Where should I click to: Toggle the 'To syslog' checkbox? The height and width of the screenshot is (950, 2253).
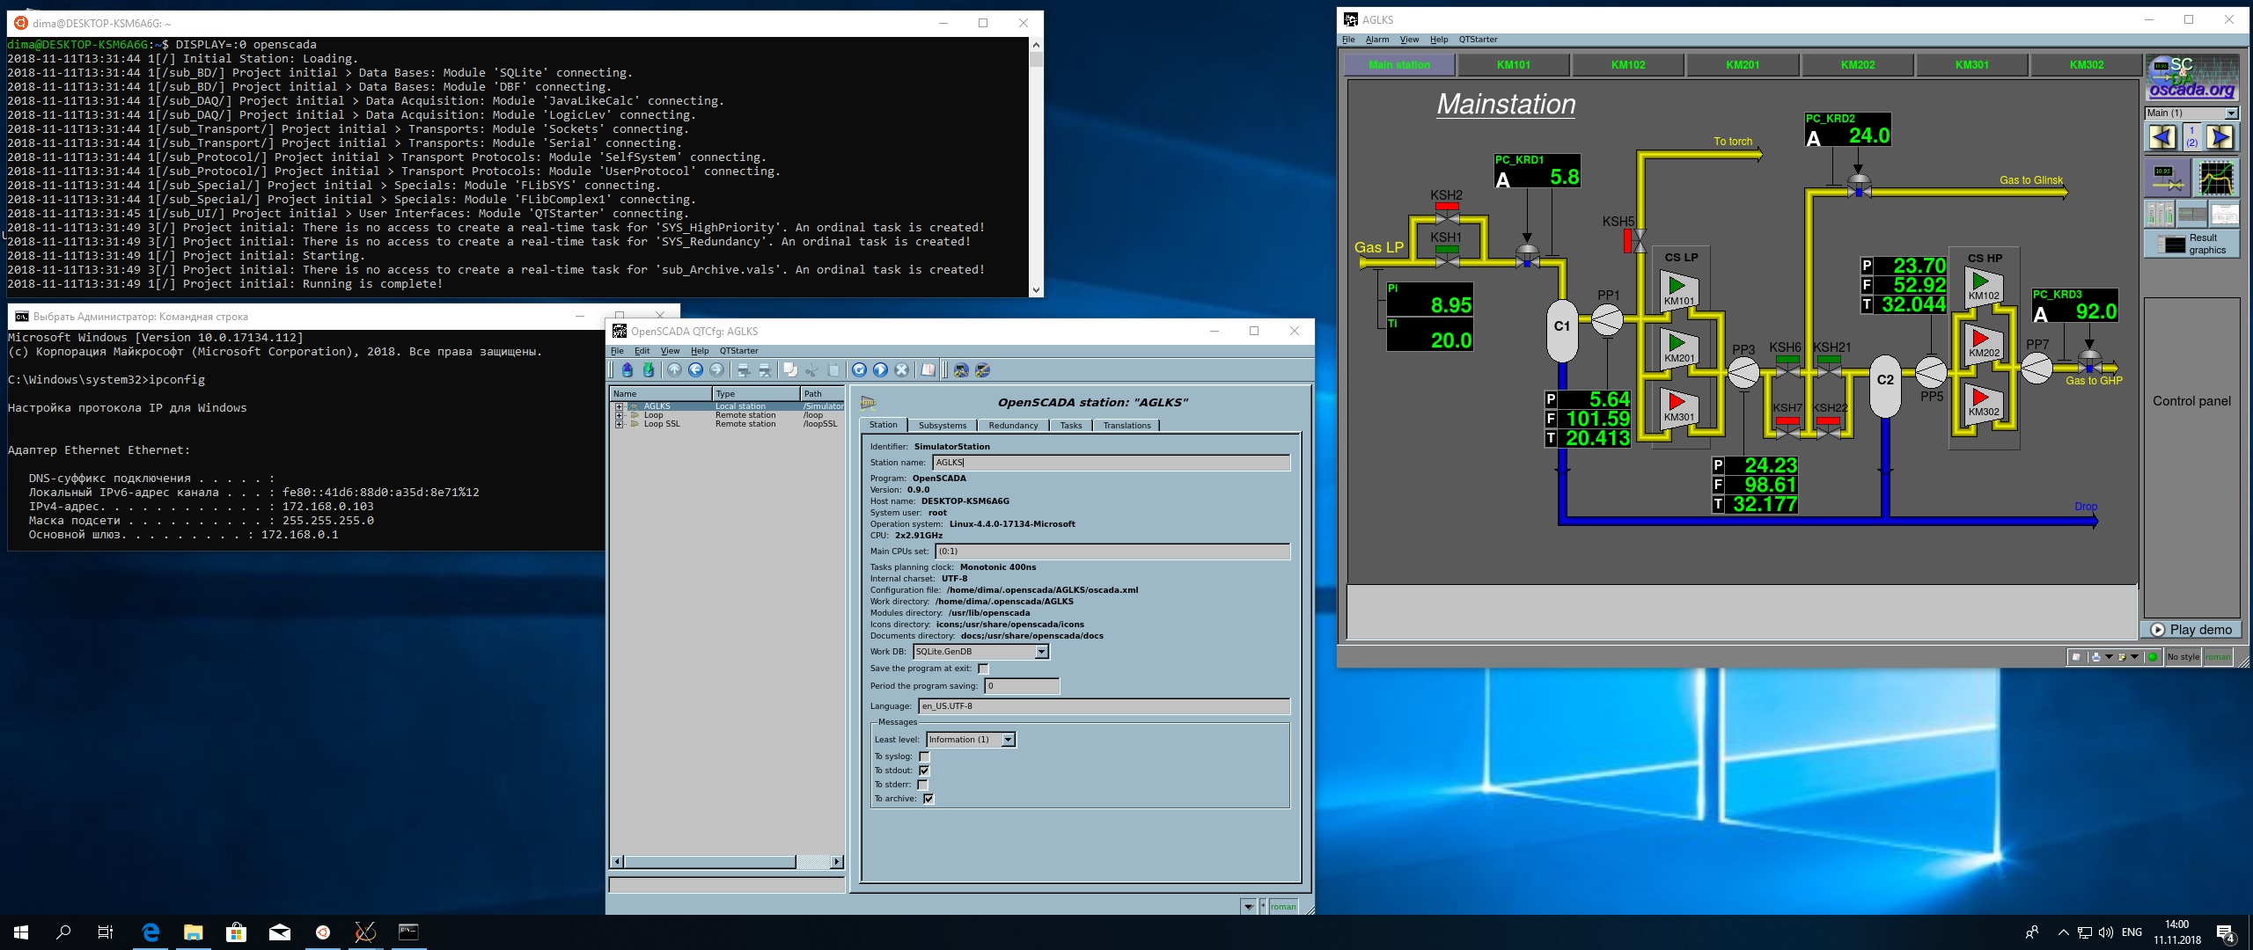coord(924,756)
